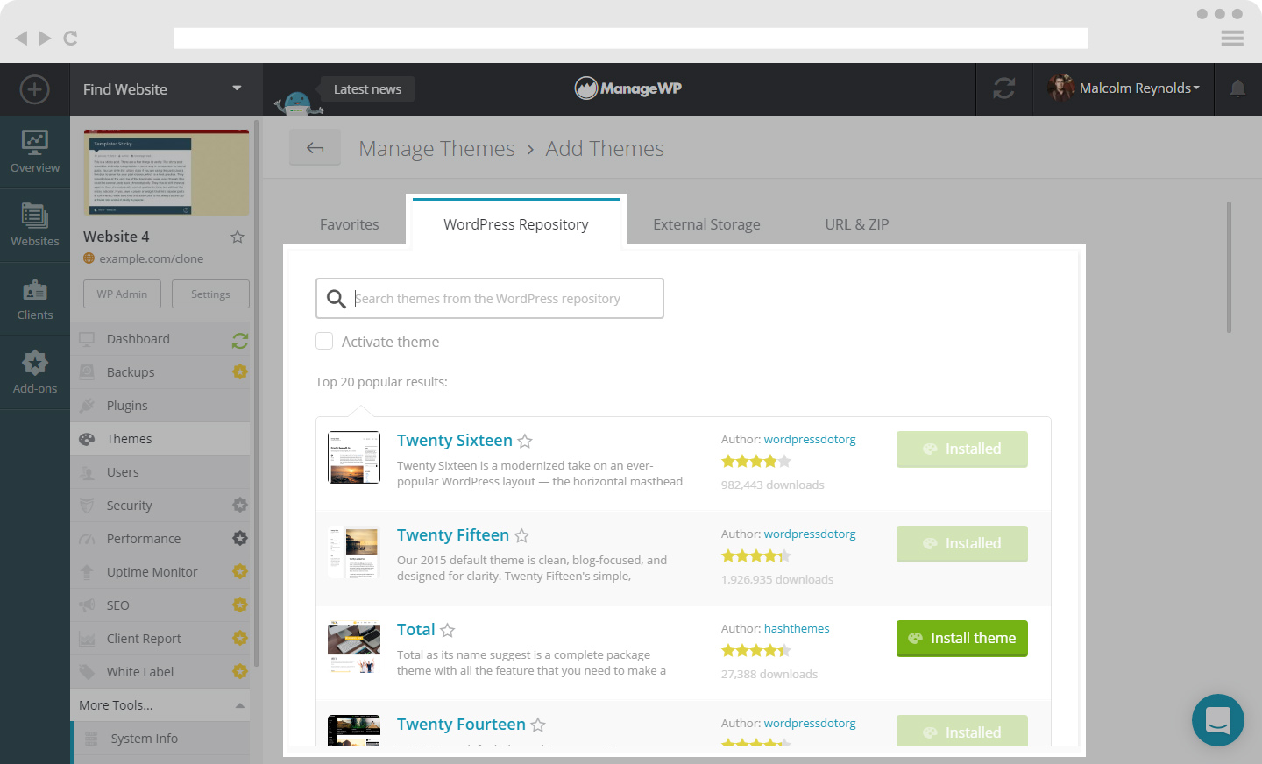This screenshot has width=1262, height=764.
Task: Select the WordPress Repository tab
Action: point(515,224)
